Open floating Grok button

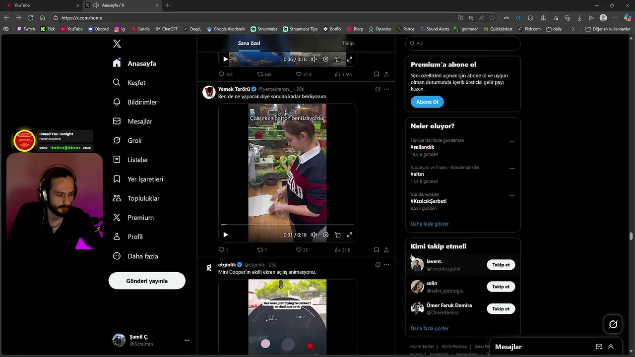[613, 324]
